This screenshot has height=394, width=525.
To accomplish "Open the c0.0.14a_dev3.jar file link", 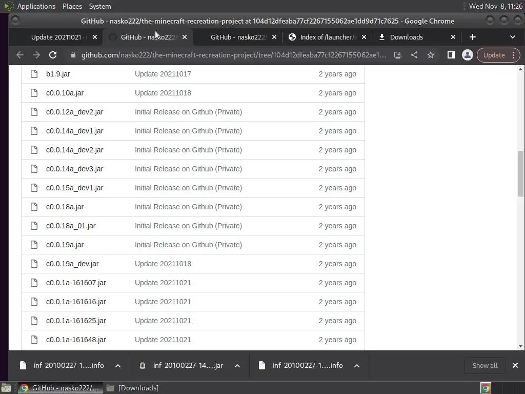I will click(x=75, y=169).
